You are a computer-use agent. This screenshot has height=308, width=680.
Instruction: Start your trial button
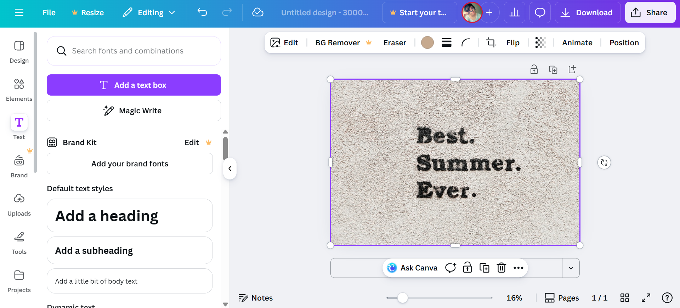[x=419, y=13]
